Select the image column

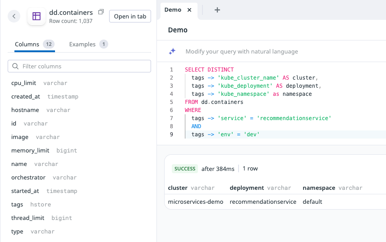(20, 137)
